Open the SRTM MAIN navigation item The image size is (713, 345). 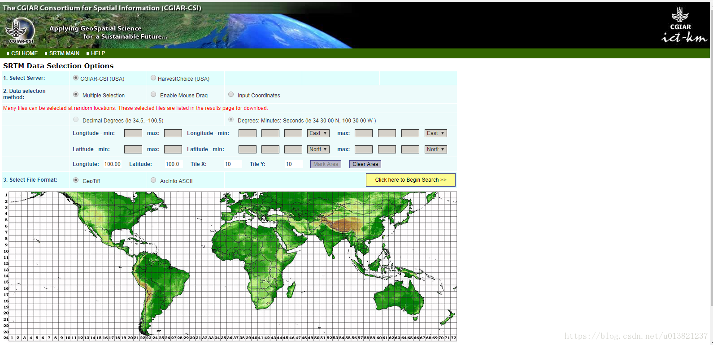pos(64,53)
